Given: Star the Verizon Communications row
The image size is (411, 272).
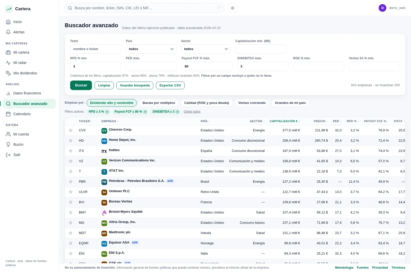Looking at the screenshot, I should [x=71, y=161].
